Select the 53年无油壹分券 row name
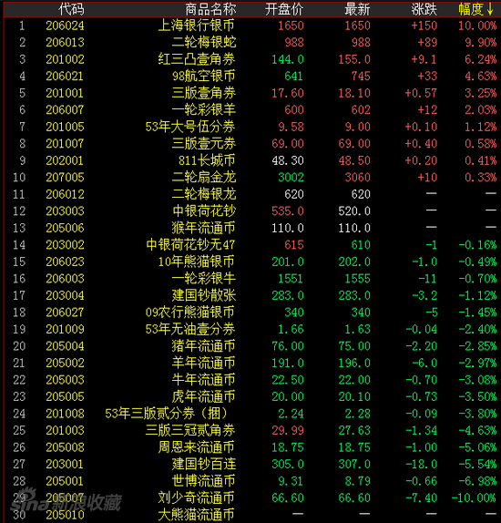The height and width of the screenshot is (523, 501). (190, 329)
